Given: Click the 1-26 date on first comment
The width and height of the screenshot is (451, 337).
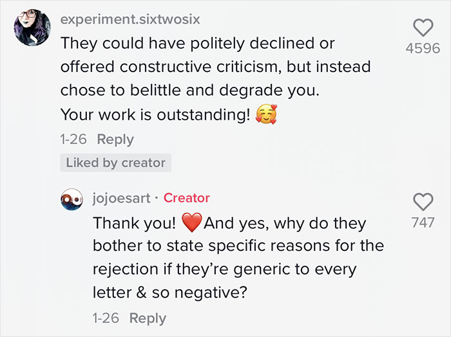Looking at the screenshot, I should click(74, 140).
